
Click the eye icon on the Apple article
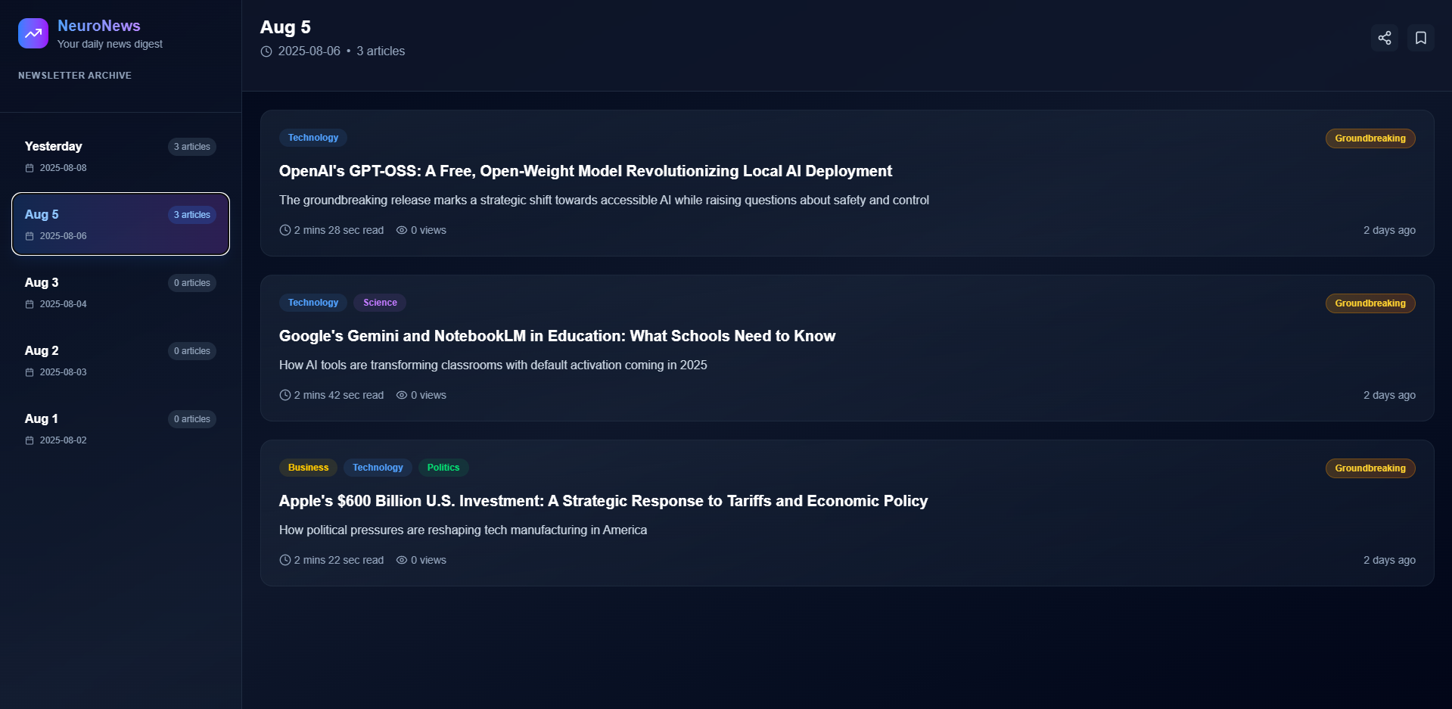[x=402, y=560]
